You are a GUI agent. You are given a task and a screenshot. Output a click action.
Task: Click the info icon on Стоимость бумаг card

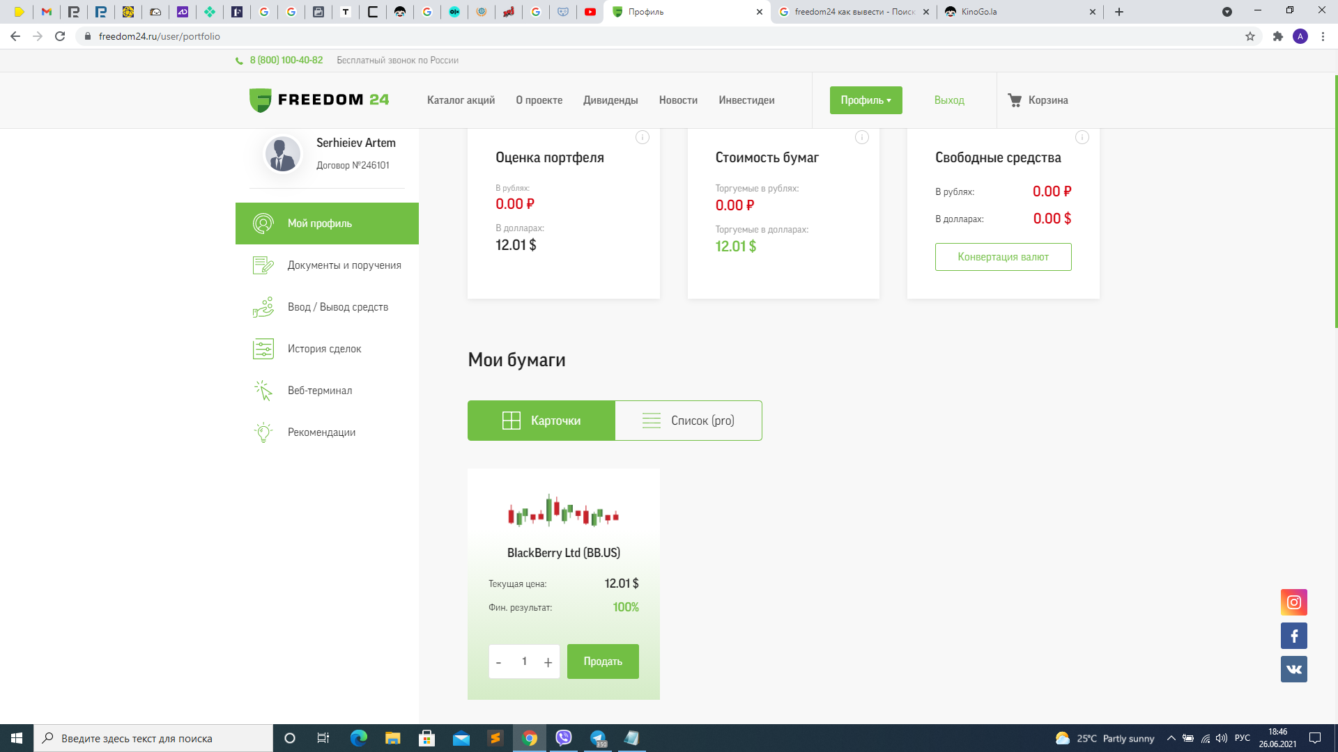pos(862,137)
